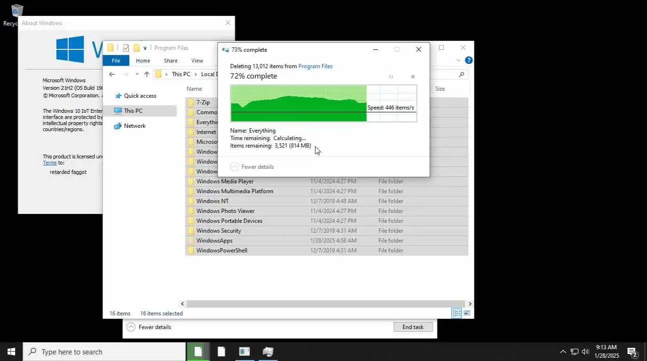Select the Windows Multimedia Platform folder name

(x=235, y=191)
